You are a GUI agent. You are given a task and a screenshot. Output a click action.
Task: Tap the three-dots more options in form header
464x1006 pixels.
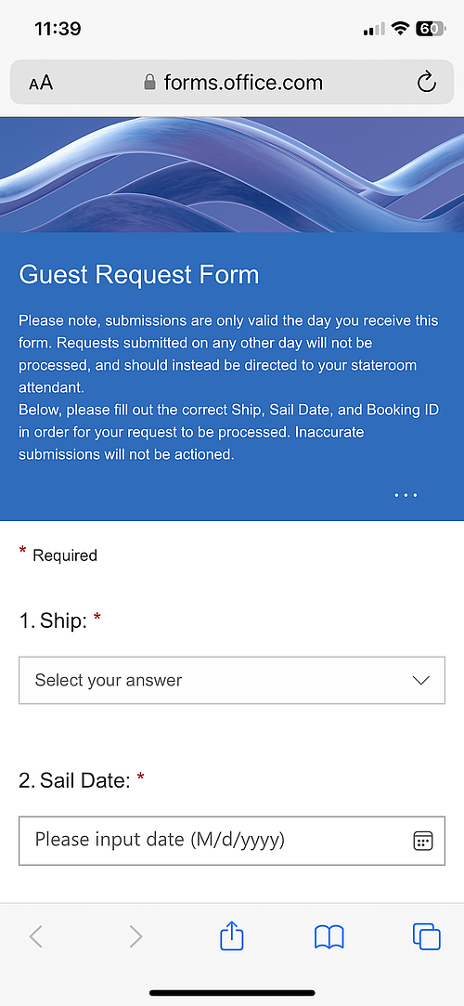point(406,495)
